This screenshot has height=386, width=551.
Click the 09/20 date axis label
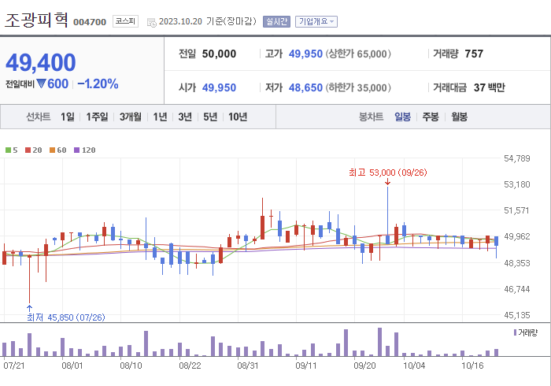coord(364,366)
